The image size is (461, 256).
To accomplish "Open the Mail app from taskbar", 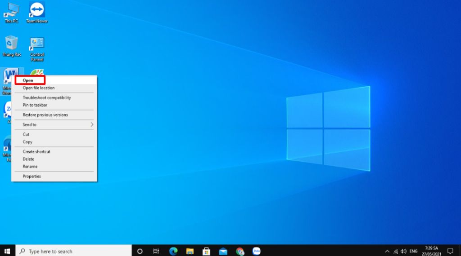I will click(223, 251).
